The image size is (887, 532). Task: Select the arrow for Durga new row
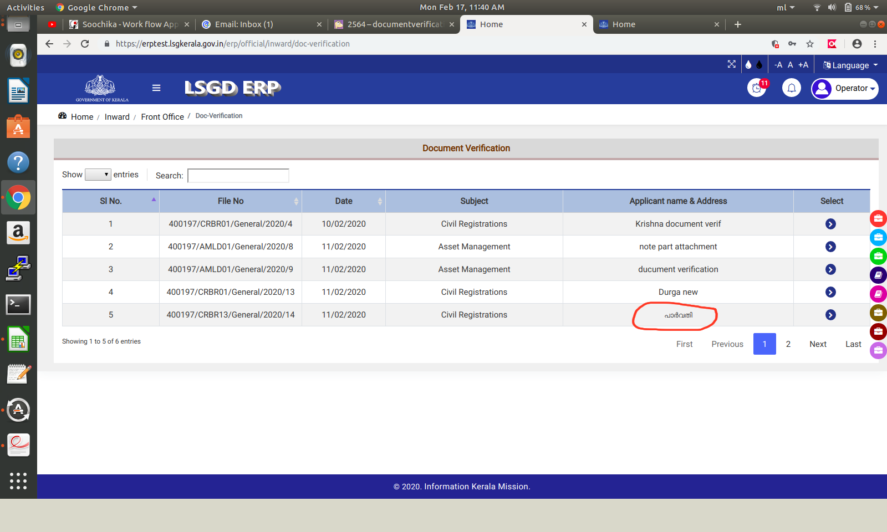coord(830,292)
